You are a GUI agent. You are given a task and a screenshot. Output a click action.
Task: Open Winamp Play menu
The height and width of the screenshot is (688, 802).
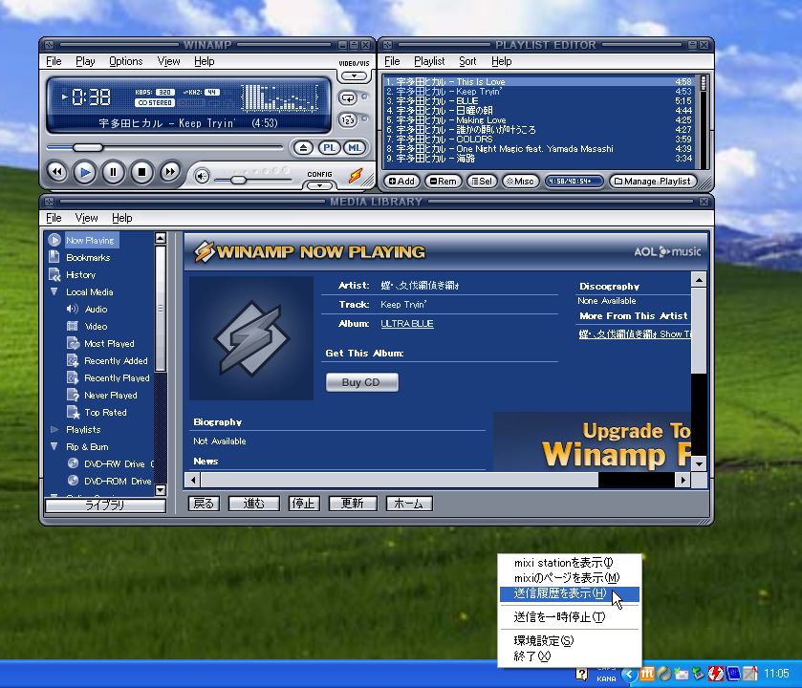[85, 61]
